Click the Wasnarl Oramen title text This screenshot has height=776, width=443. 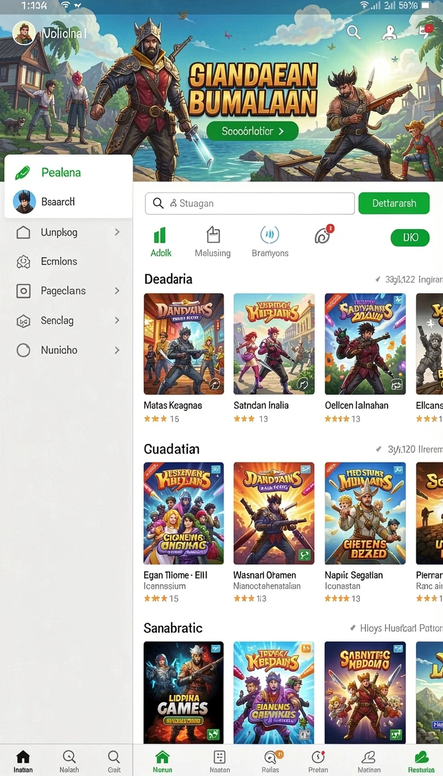265,575
